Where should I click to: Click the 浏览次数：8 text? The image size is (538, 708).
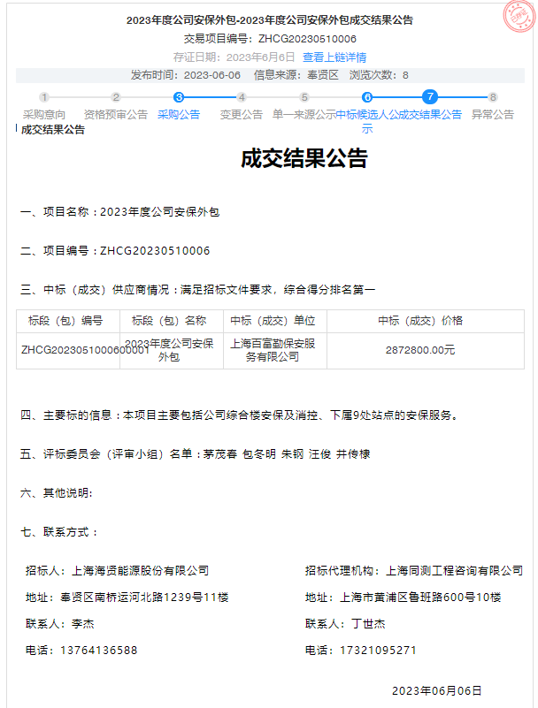pyautogui.click(x=379, y=75)
